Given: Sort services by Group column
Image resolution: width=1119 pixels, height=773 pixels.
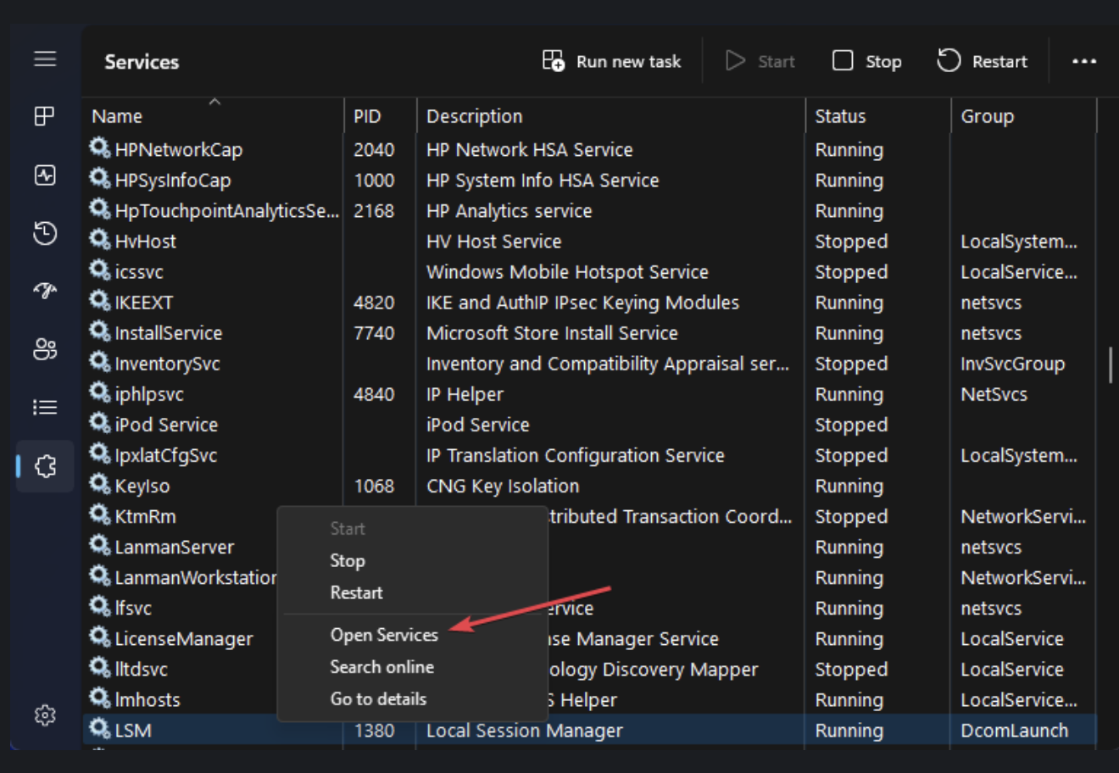Looking at the screenshot, I should (988, 116).
